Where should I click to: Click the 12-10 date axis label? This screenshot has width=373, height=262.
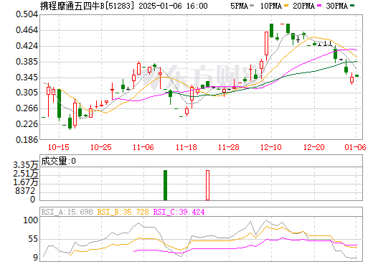point(271,147)
